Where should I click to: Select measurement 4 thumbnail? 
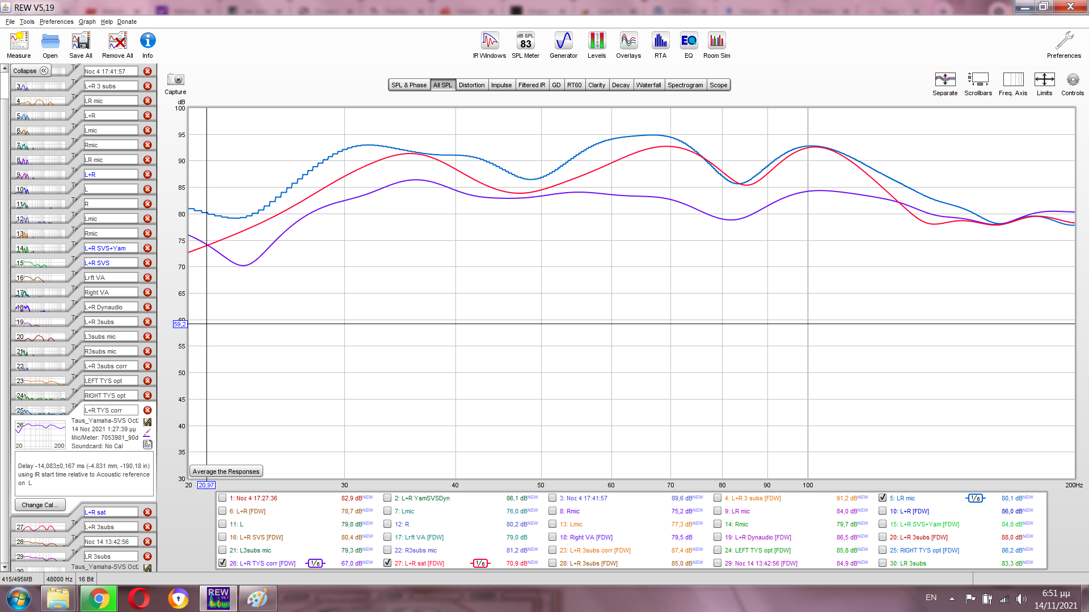click(40, 101)
